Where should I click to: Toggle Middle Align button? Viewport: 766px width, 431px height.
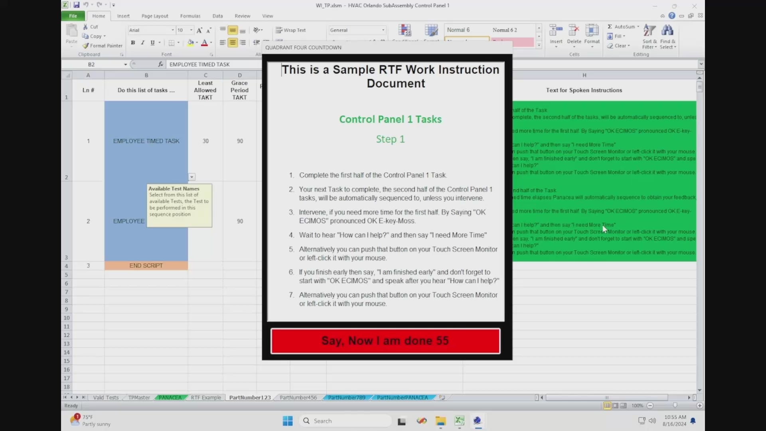[x=233, y=30]
